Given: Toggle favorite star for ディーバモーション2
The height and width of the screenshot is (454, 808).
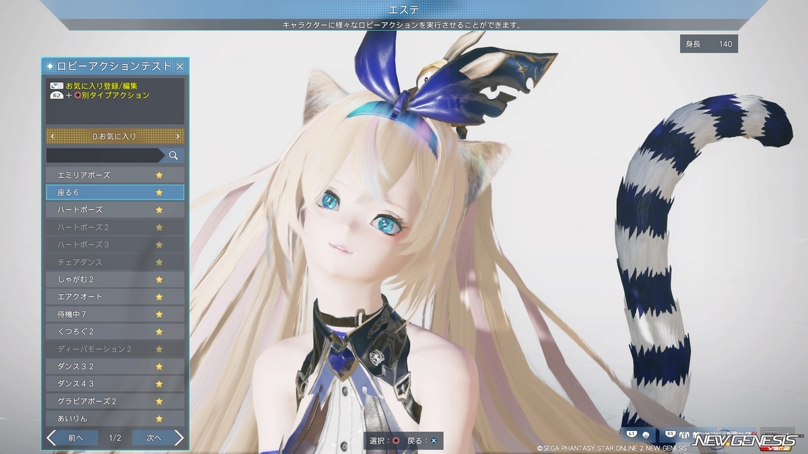Looking at the screenshot, I should [160, 350].
